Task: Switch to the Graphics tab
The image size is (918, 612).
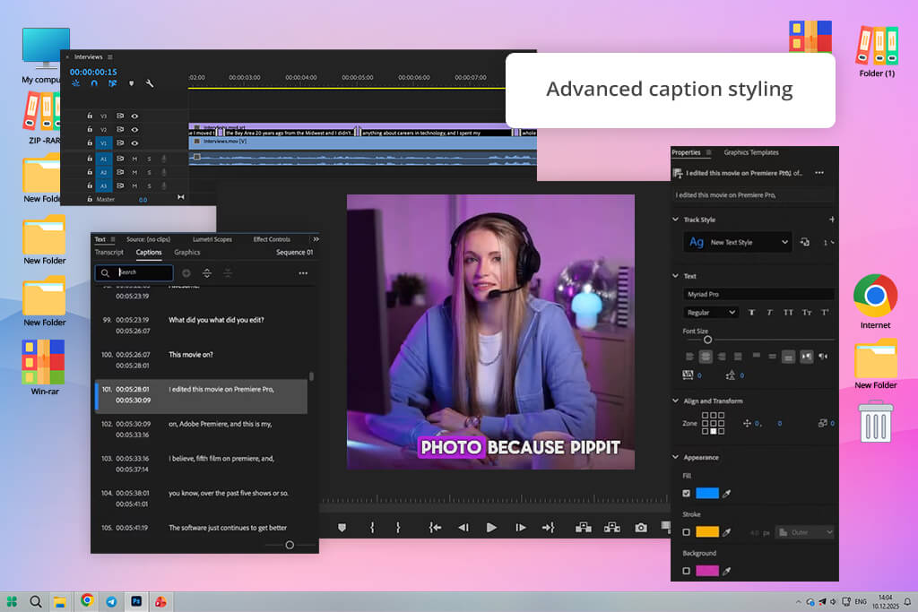Action: (186, 252)
